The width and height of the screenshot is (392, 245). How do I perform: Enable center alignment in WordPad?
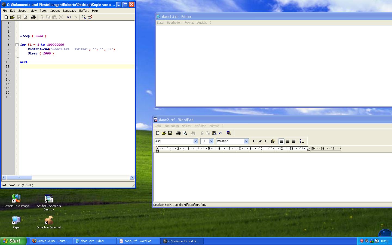287,141
